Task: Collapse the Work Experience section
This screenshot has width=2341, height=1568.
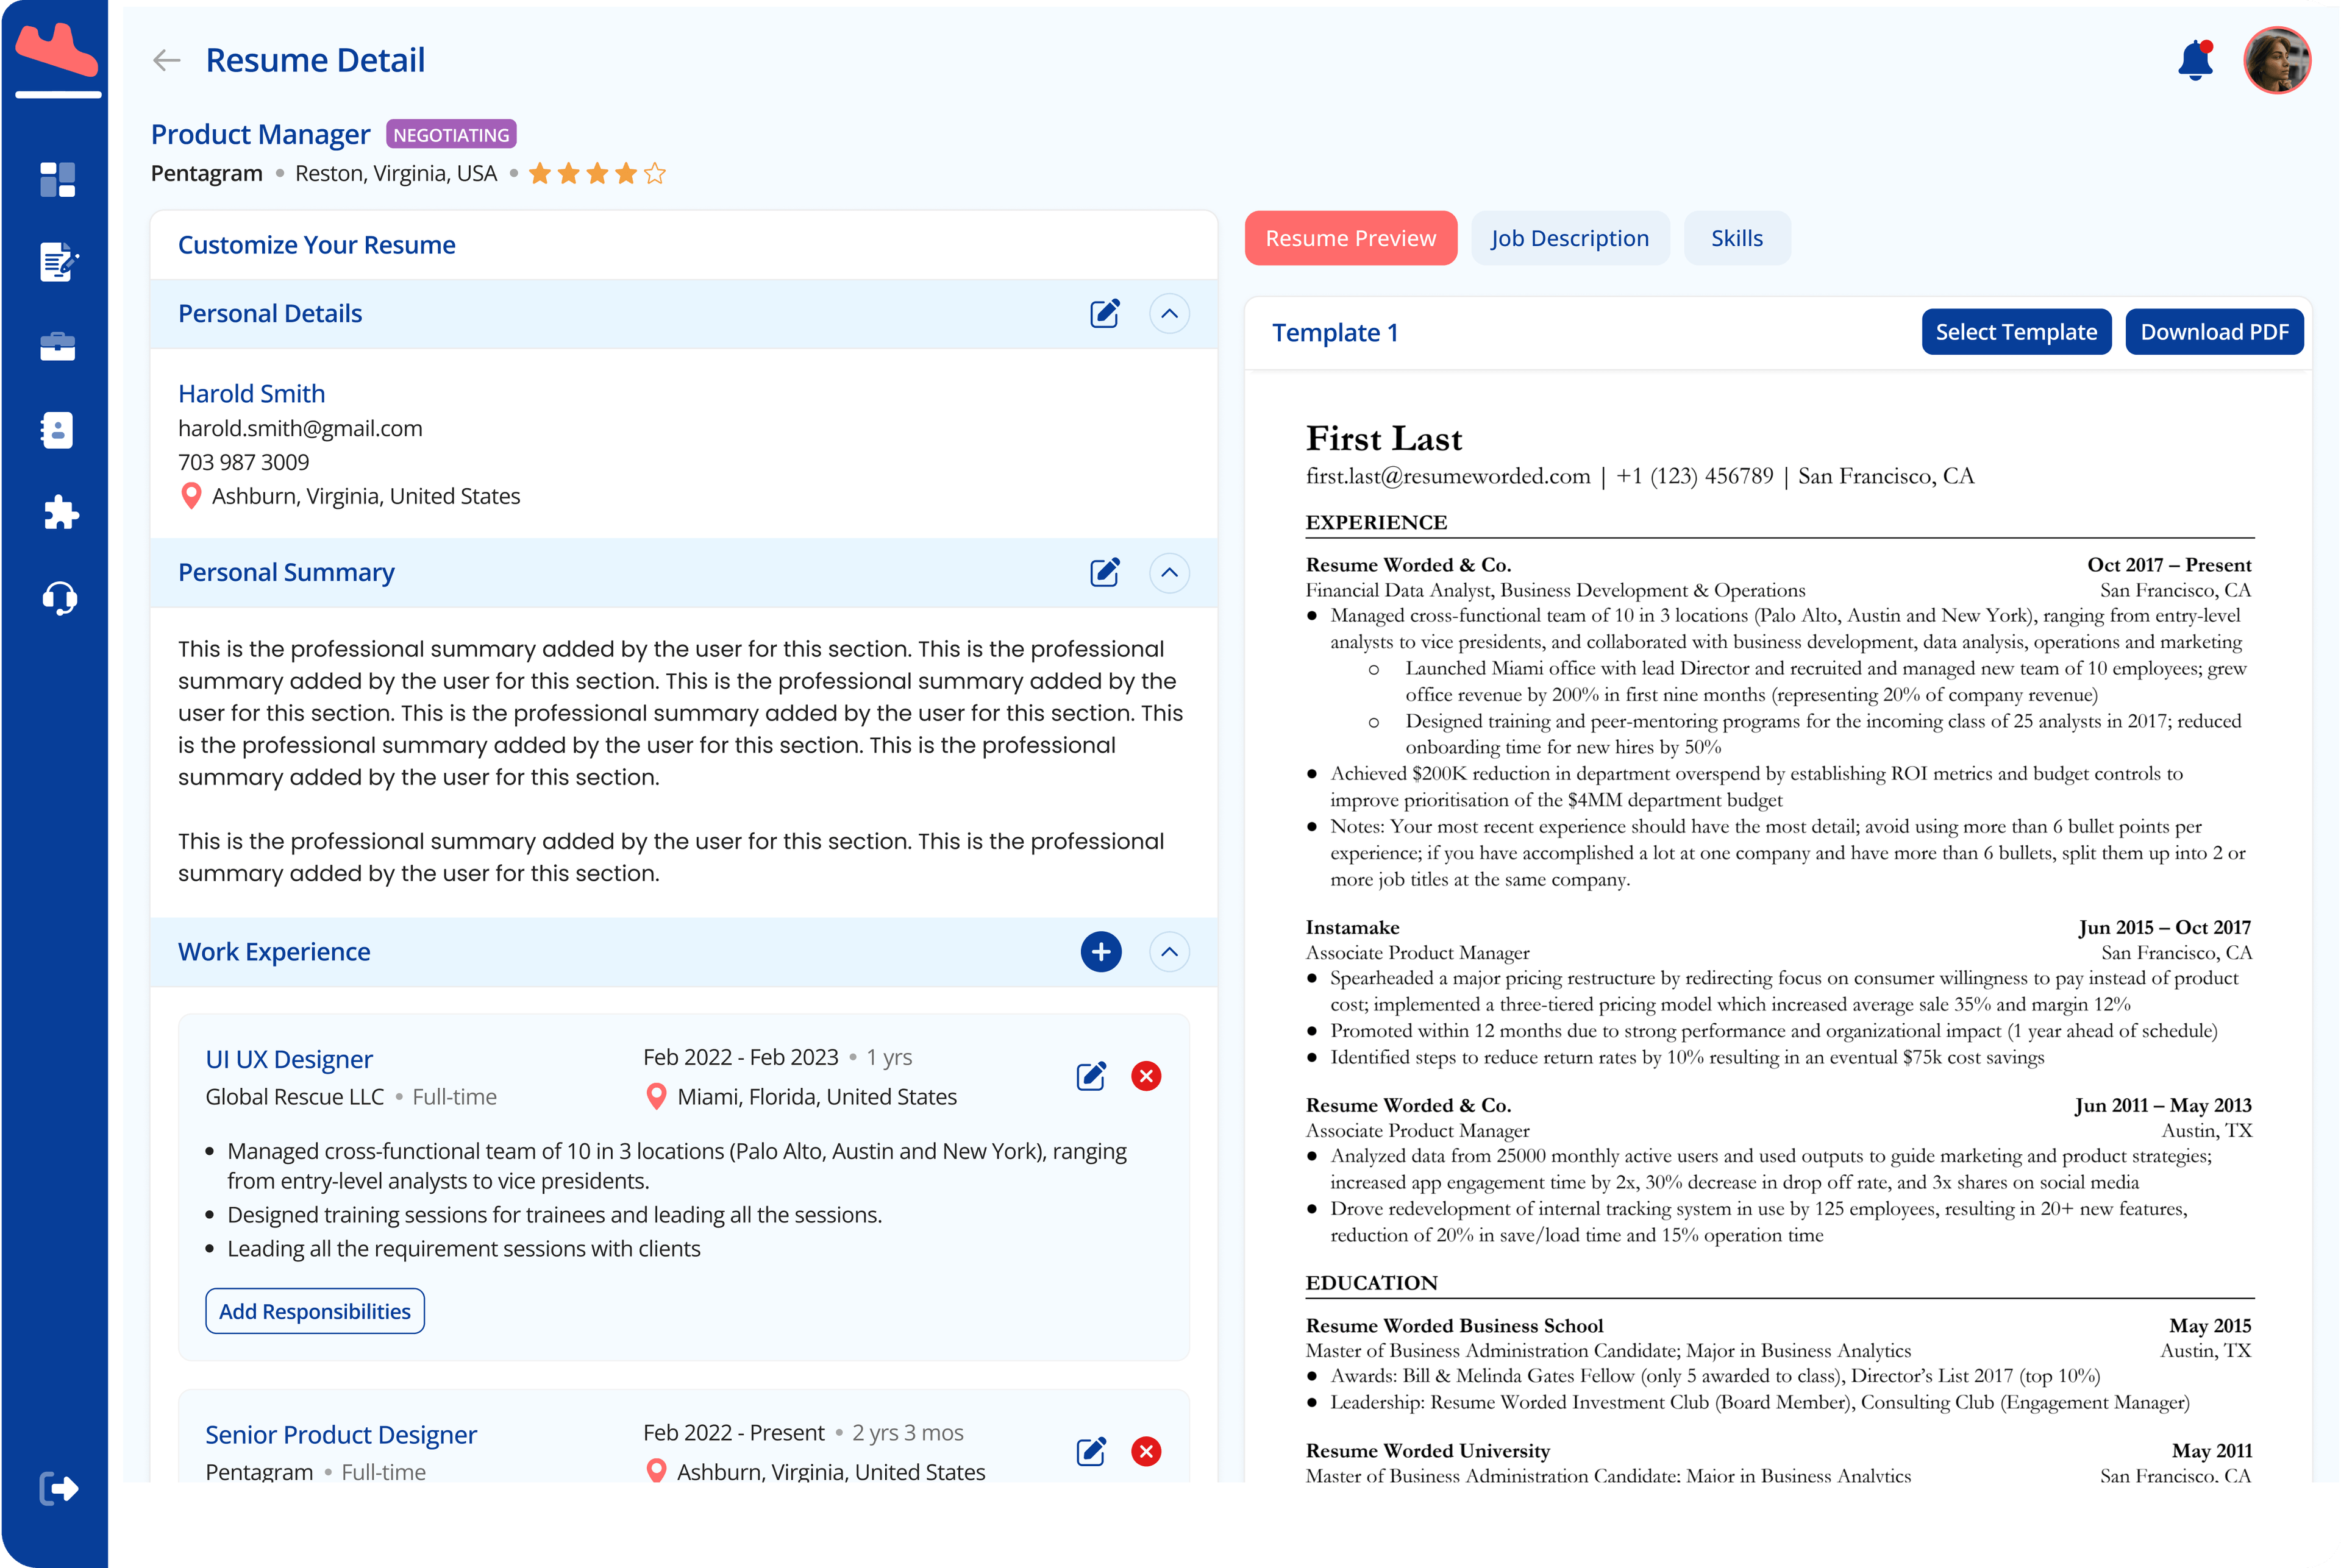Action: click(1169, 952)
